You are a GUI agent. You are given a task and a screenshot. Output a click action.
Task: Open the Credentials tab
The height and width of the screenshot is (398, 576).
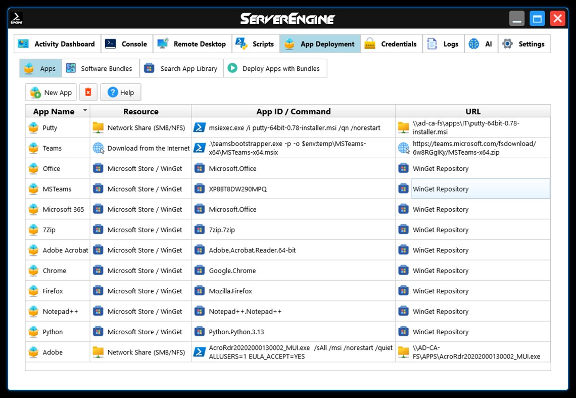click(x=391, y=43)
